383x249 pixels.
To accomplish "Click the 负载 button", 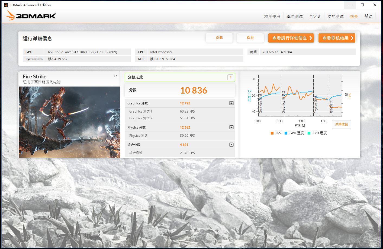I will click(219, 38).
